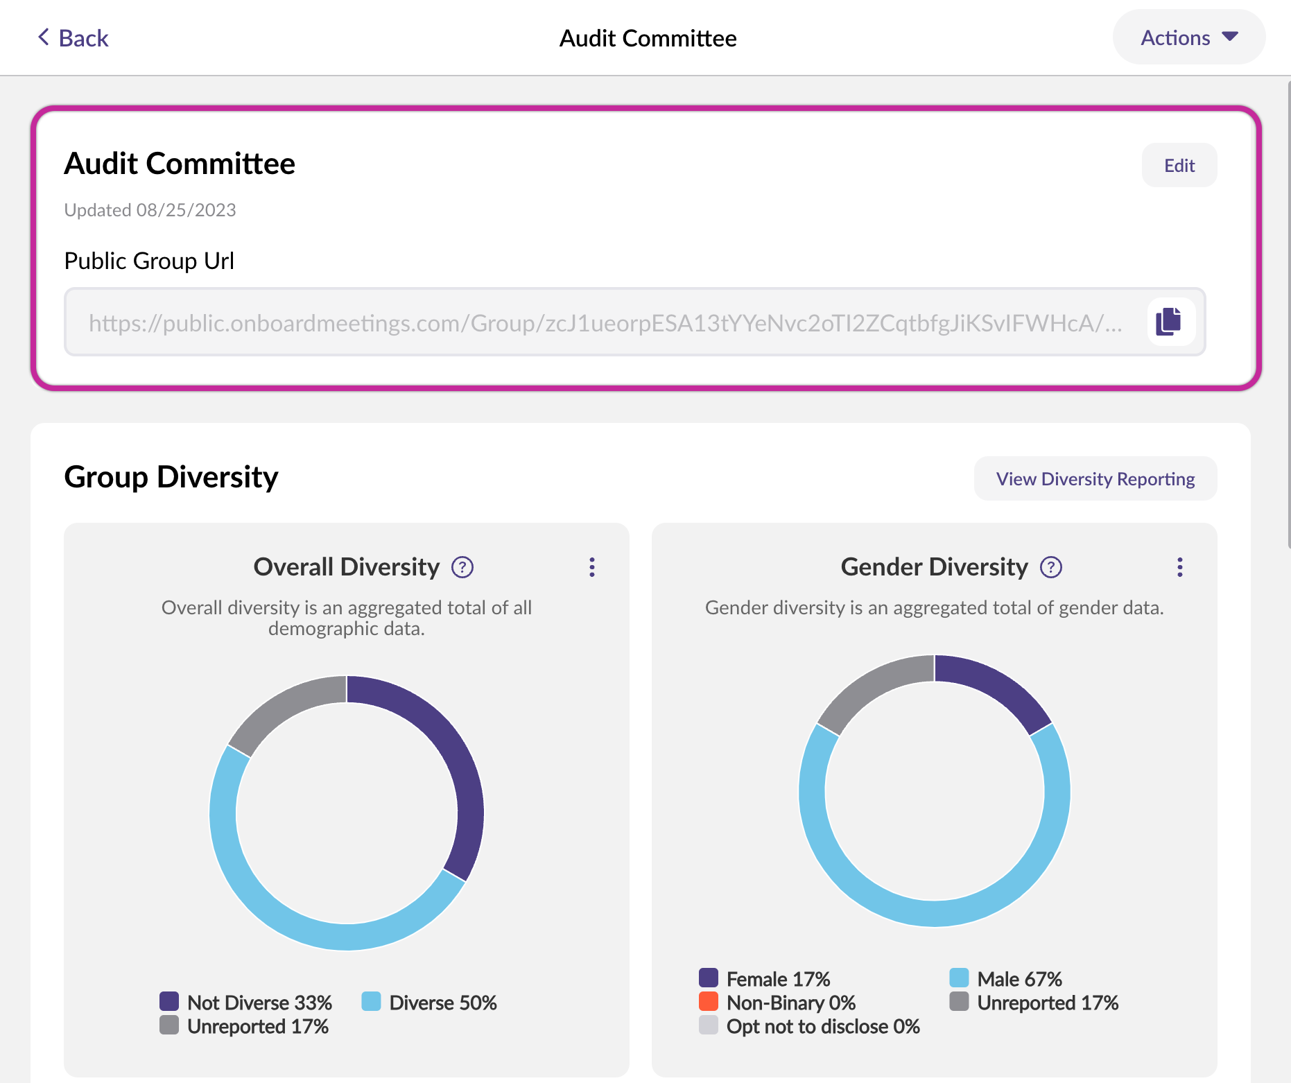The width and height of the screenshot is (1291, 1083).
Task: Expand the Actions dropdown menu
Action: point(1188,37)
